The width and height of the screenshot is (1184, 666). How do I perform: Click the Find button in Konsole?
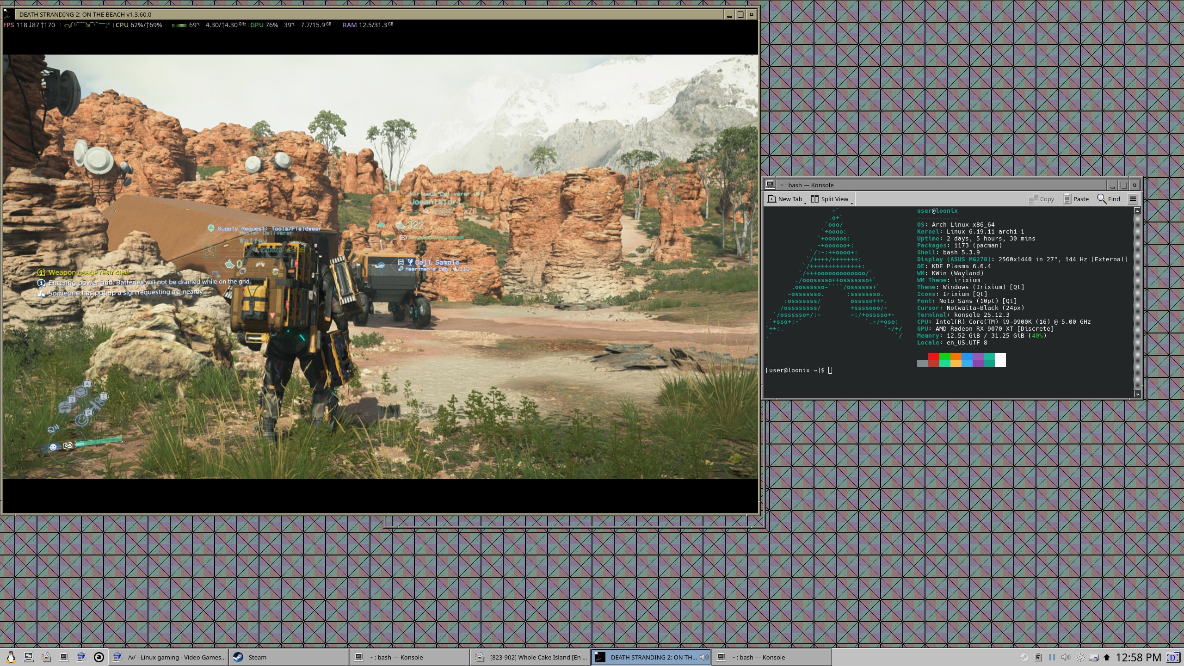point(1109,199)
